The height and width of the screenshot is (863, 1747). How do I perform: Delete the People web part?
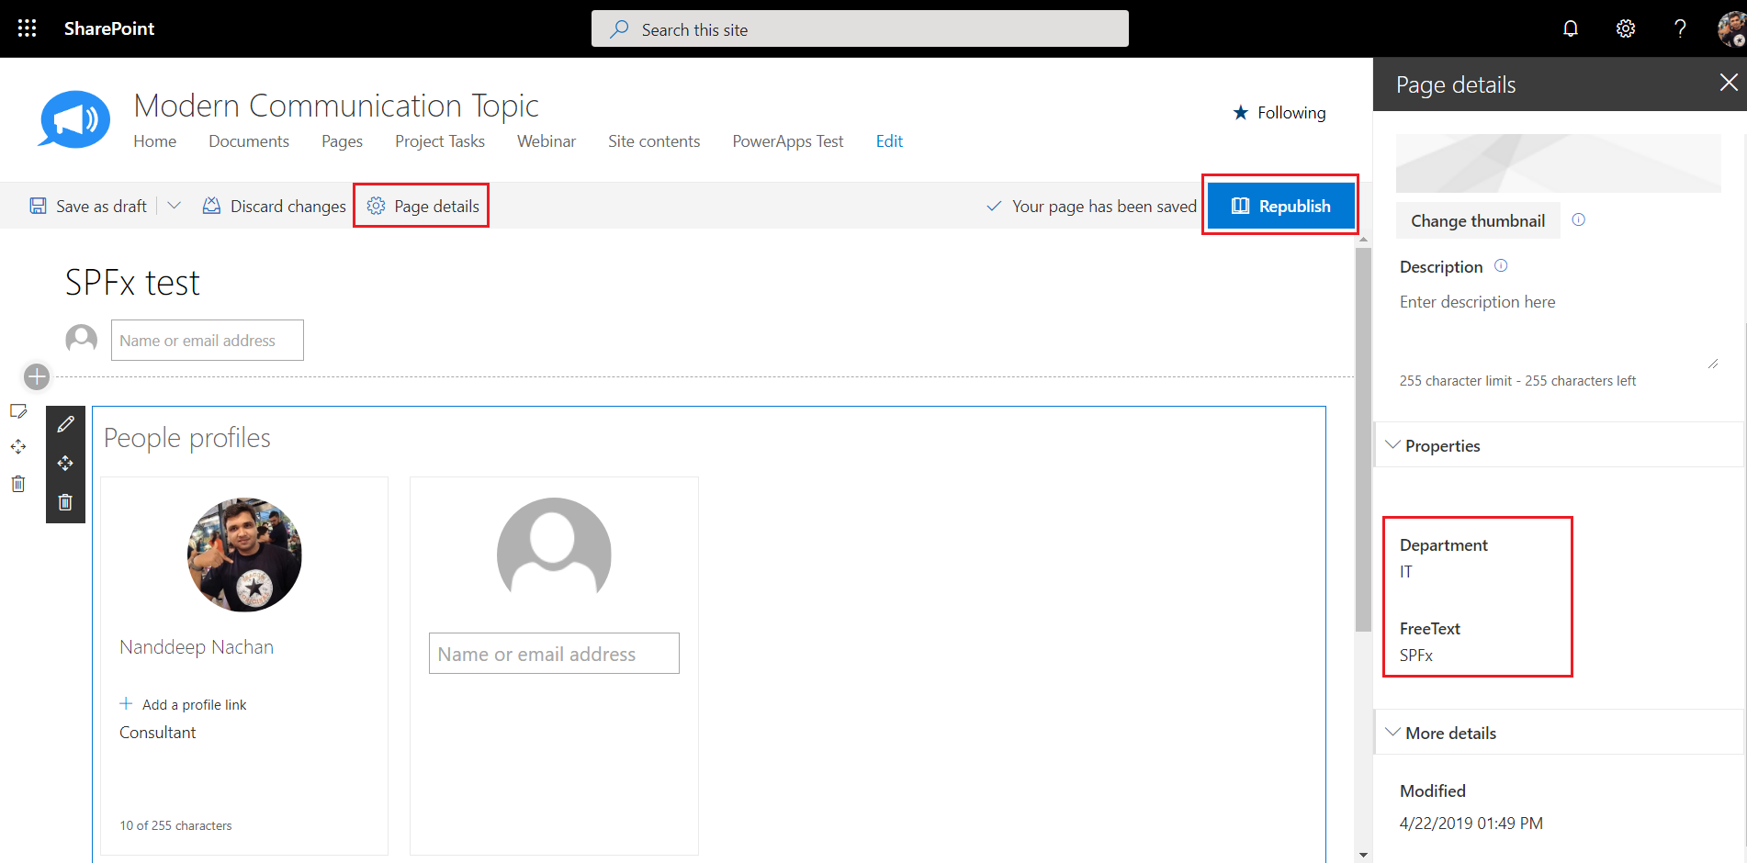click(x=65, y=502)
